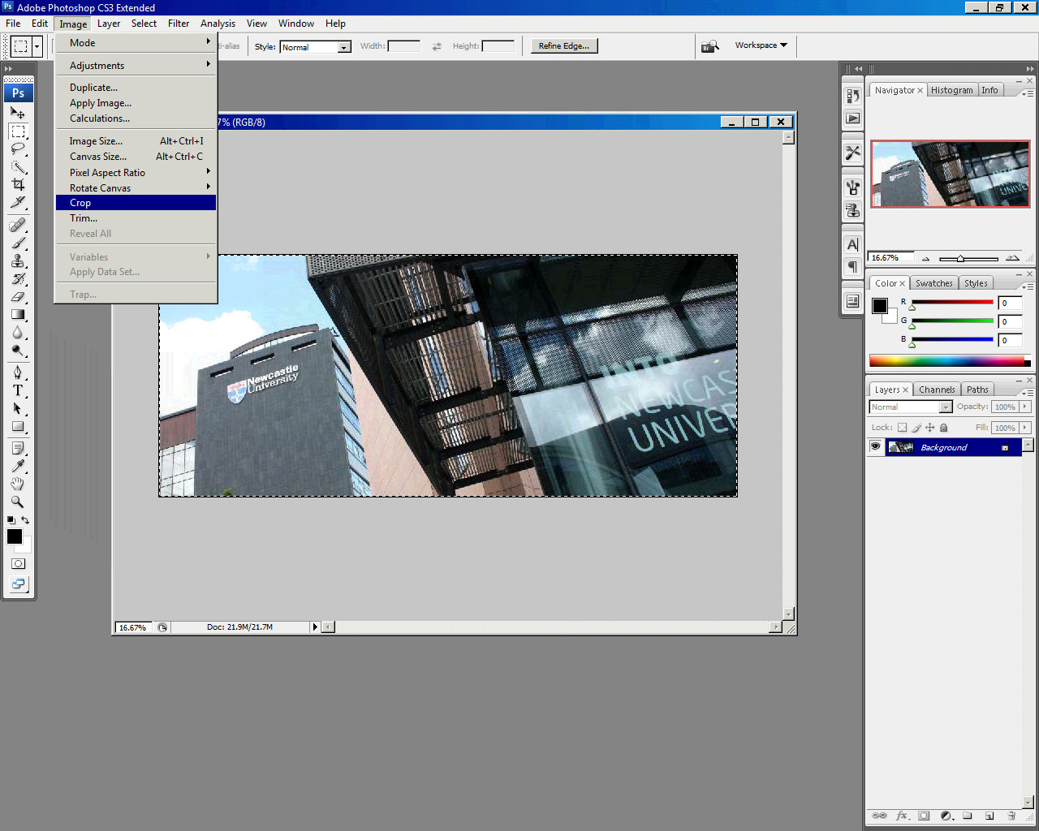Select the Clone Stamp tool
The image size is (1039, 831).
click(x=18, y=260)
